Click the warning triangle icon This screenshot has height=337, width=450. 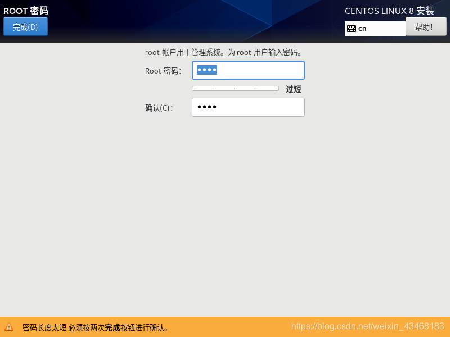(x=9, y=327)
